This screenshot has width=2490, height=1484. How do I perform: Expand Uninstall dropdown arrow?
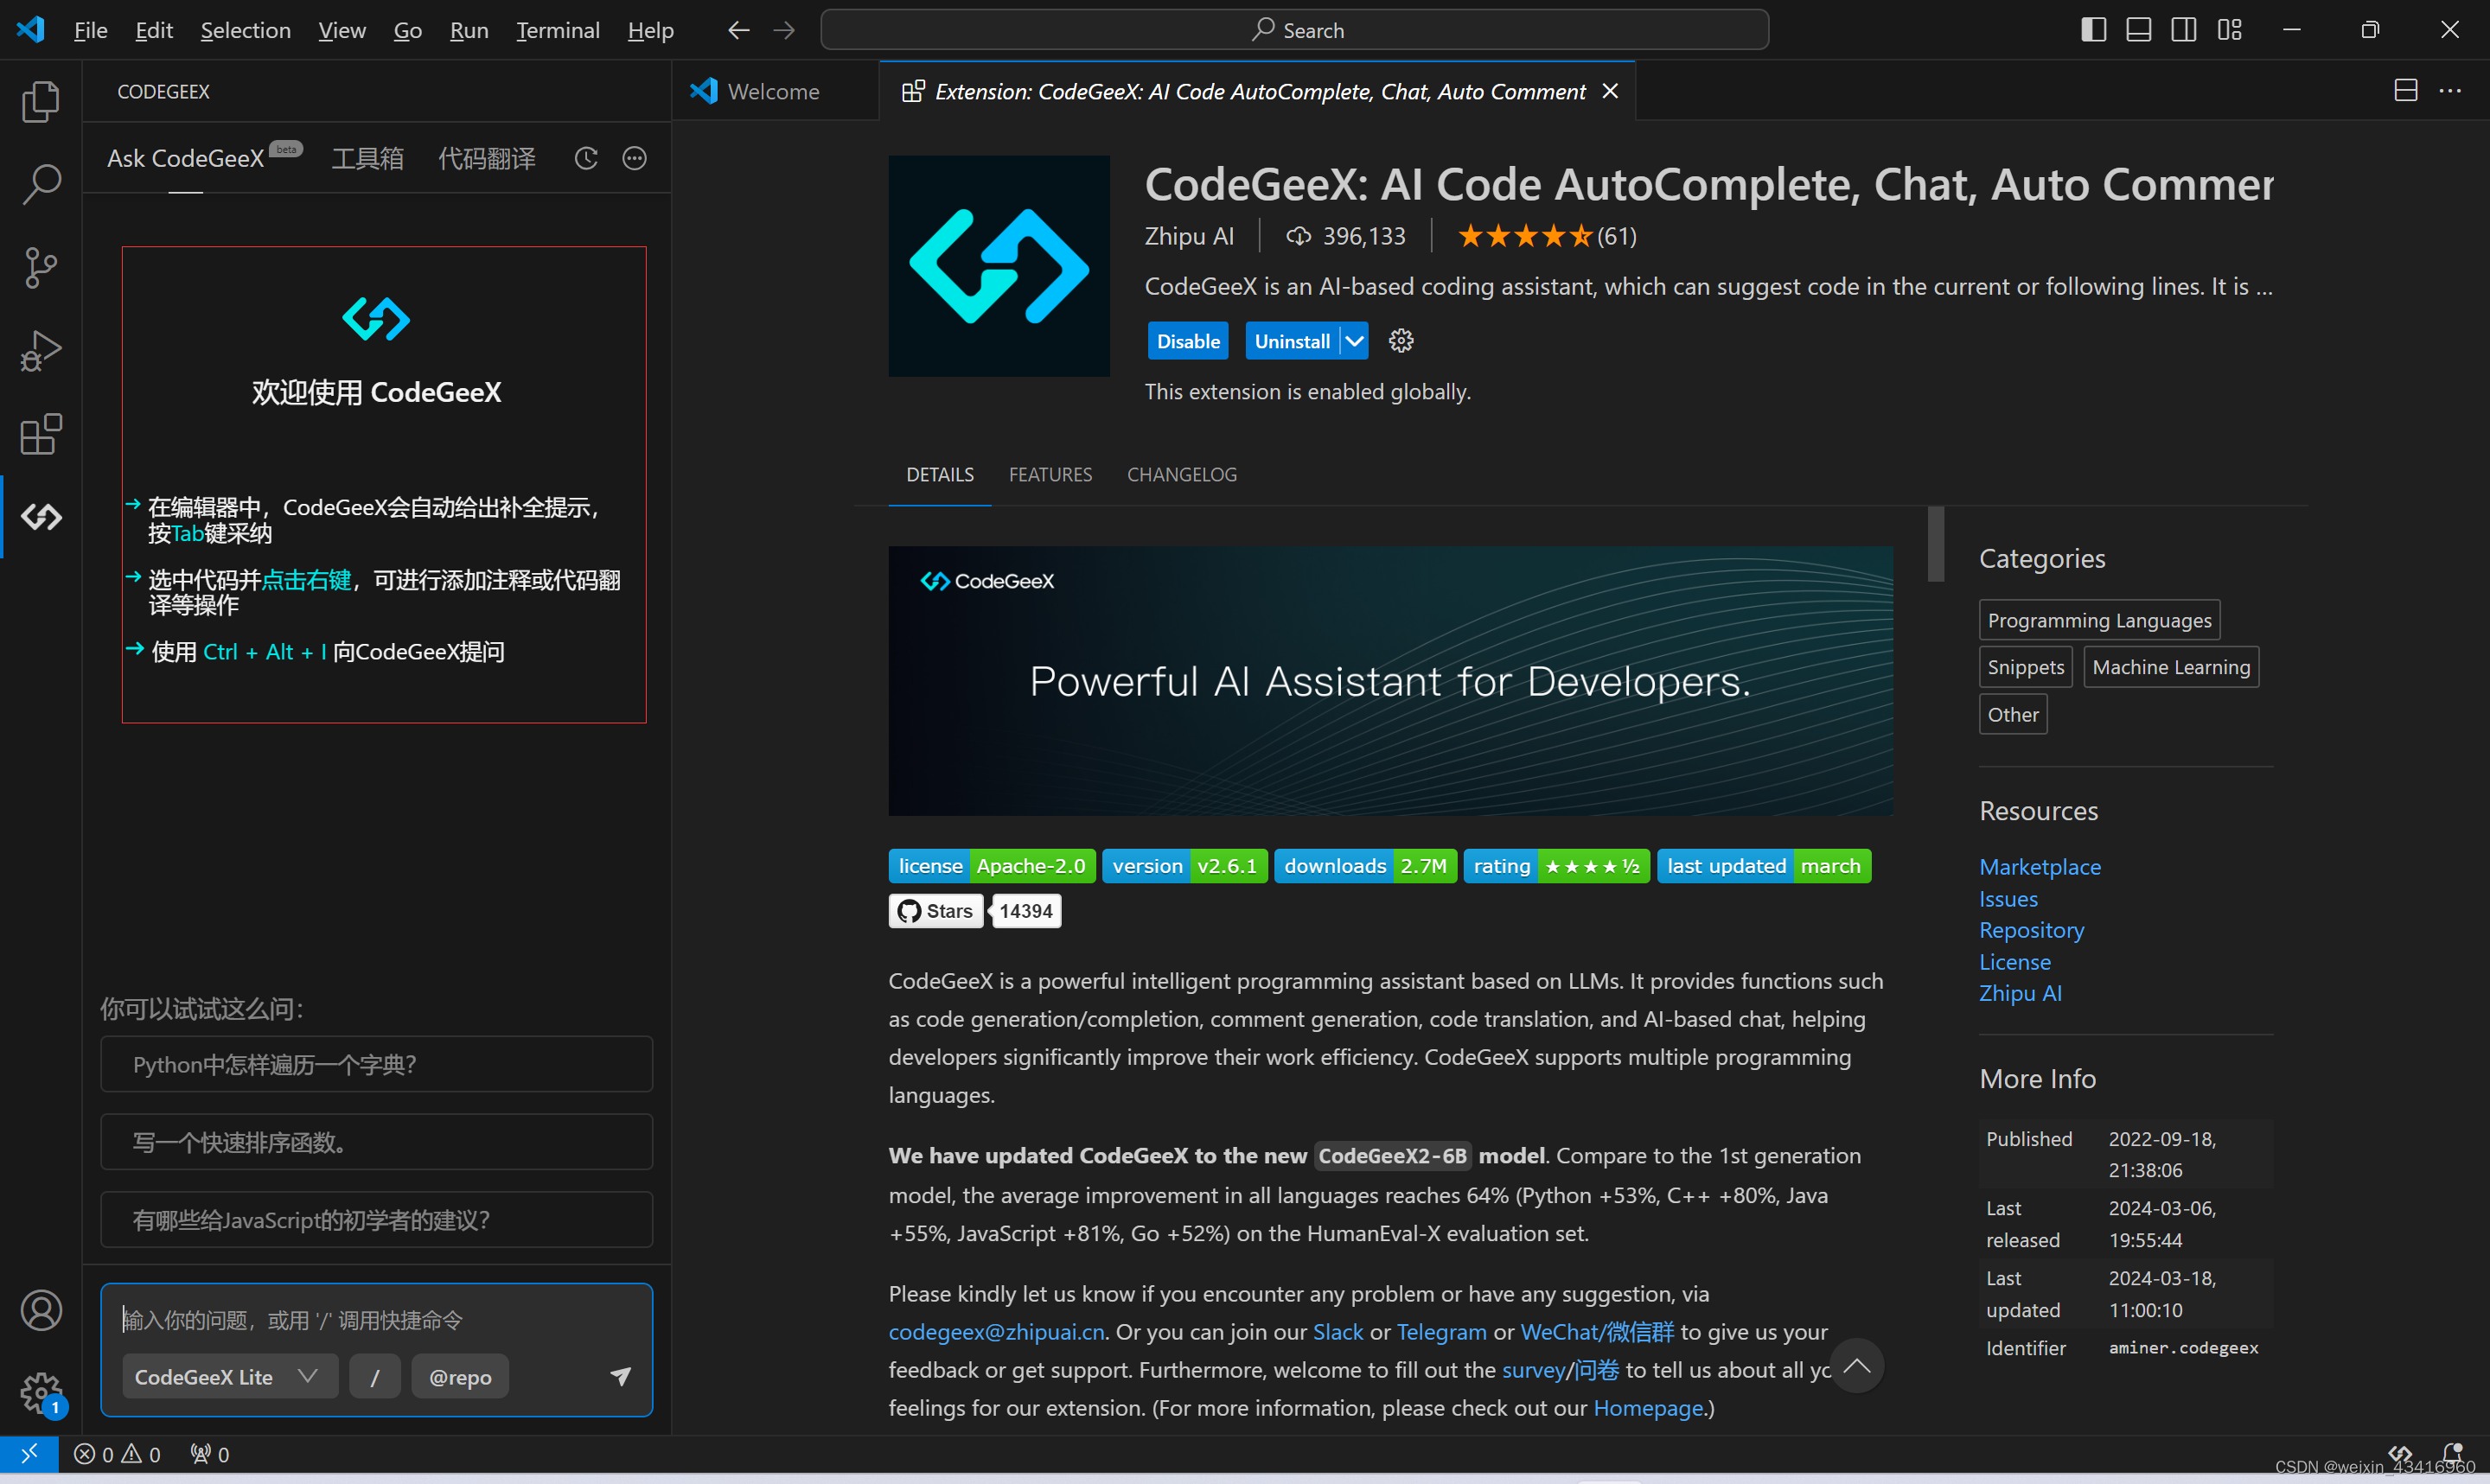pyautogui.click(x=1354, y=341)
